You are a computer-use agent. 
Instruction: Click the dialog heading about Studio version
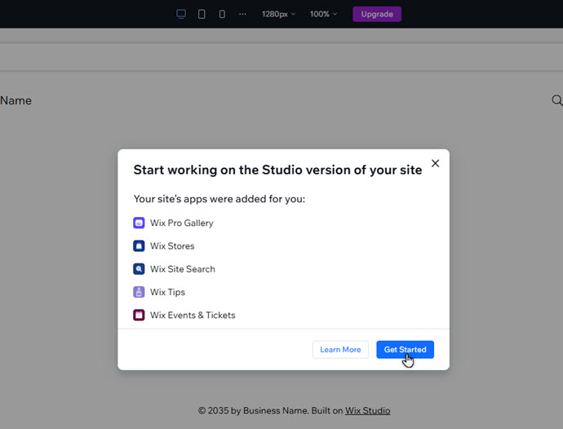[x=277, y=170]
